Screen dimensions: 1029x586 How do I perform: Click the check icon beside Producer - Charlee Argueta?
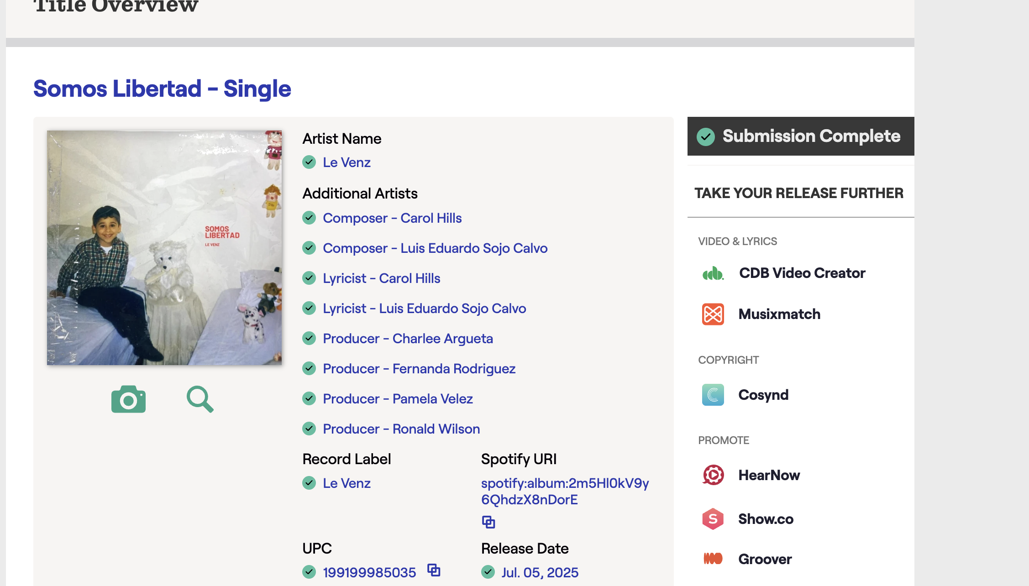click(x=309, y=338)
